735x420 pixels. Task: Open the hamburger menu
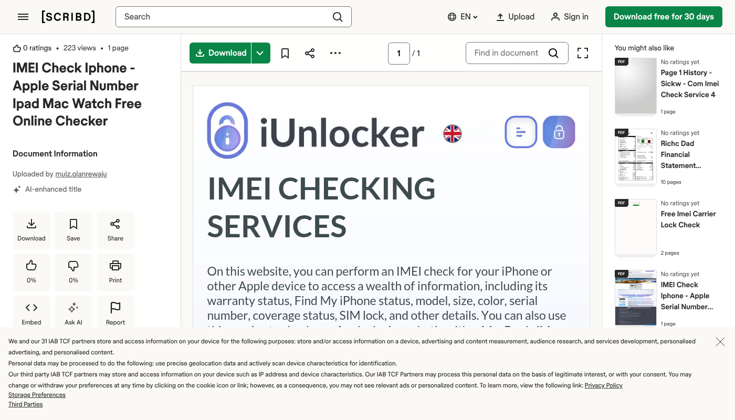(23, 17)
